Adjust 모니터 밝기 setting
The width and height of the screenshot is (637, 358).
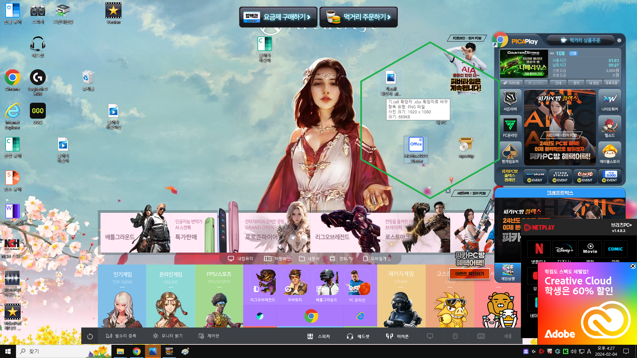[168, 336]
